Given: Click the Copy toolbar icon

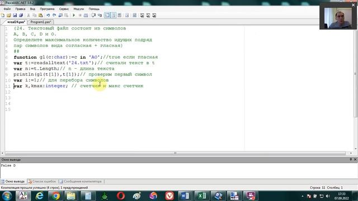Looking at the screenshot, I should 35,15.
